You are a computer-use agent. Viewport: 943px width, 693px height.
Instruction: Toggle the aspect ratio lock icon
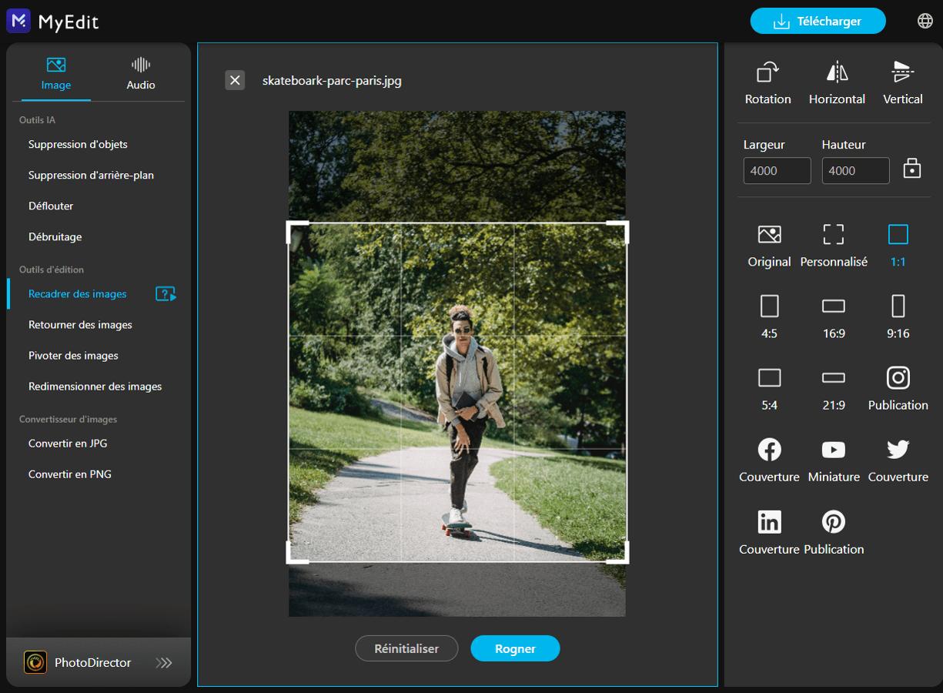[x=912, y=168]
